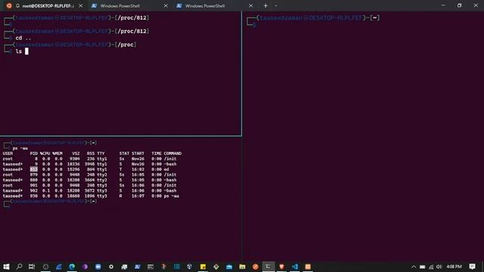484x272 pixels.
Task: Add a new terminal tab with plus
Action: click(265, 5)
